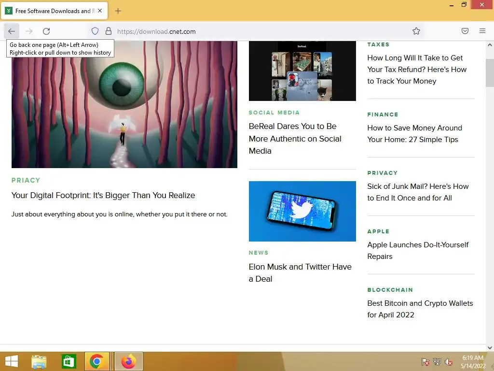Close the Free Software Downloads tab
The image size is (494, 371).
100,11
